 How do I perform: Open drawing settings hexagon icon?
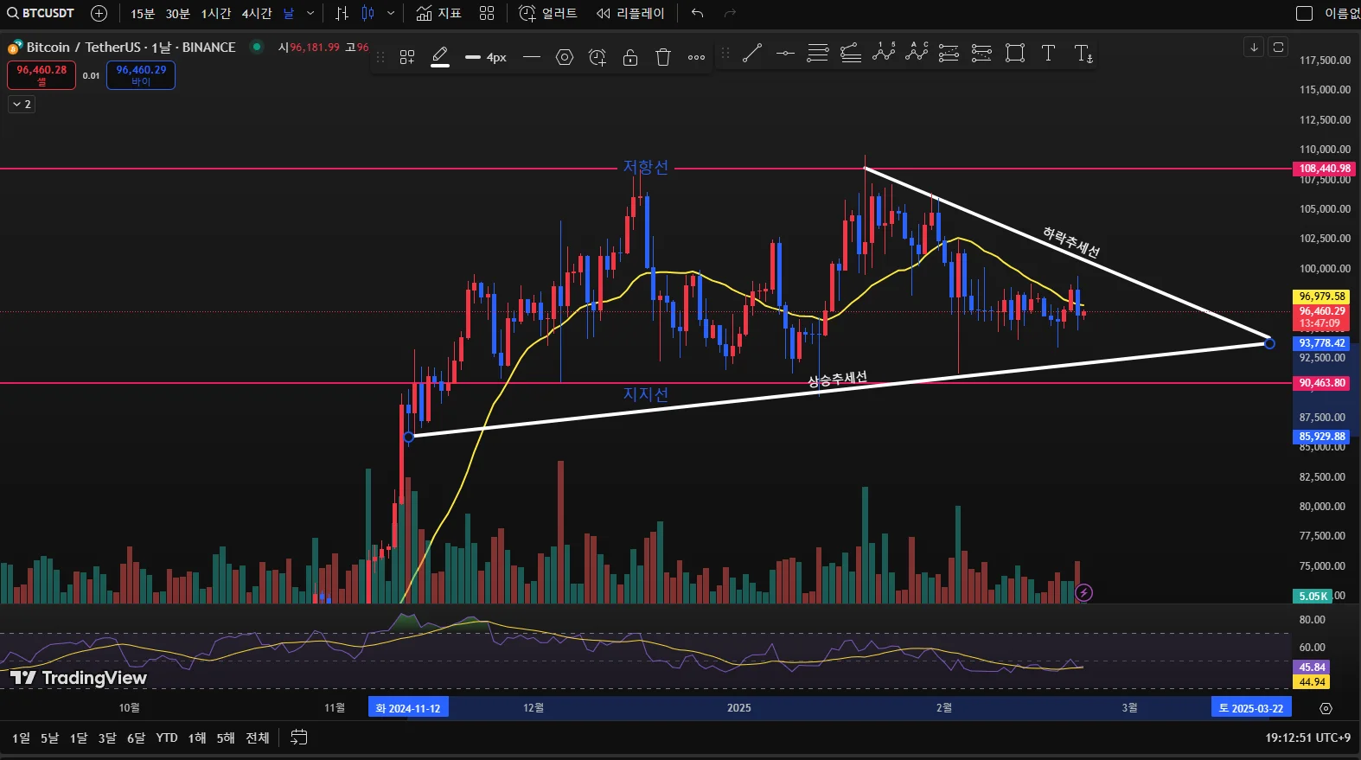pyautogui.click(x=565, y=57)
